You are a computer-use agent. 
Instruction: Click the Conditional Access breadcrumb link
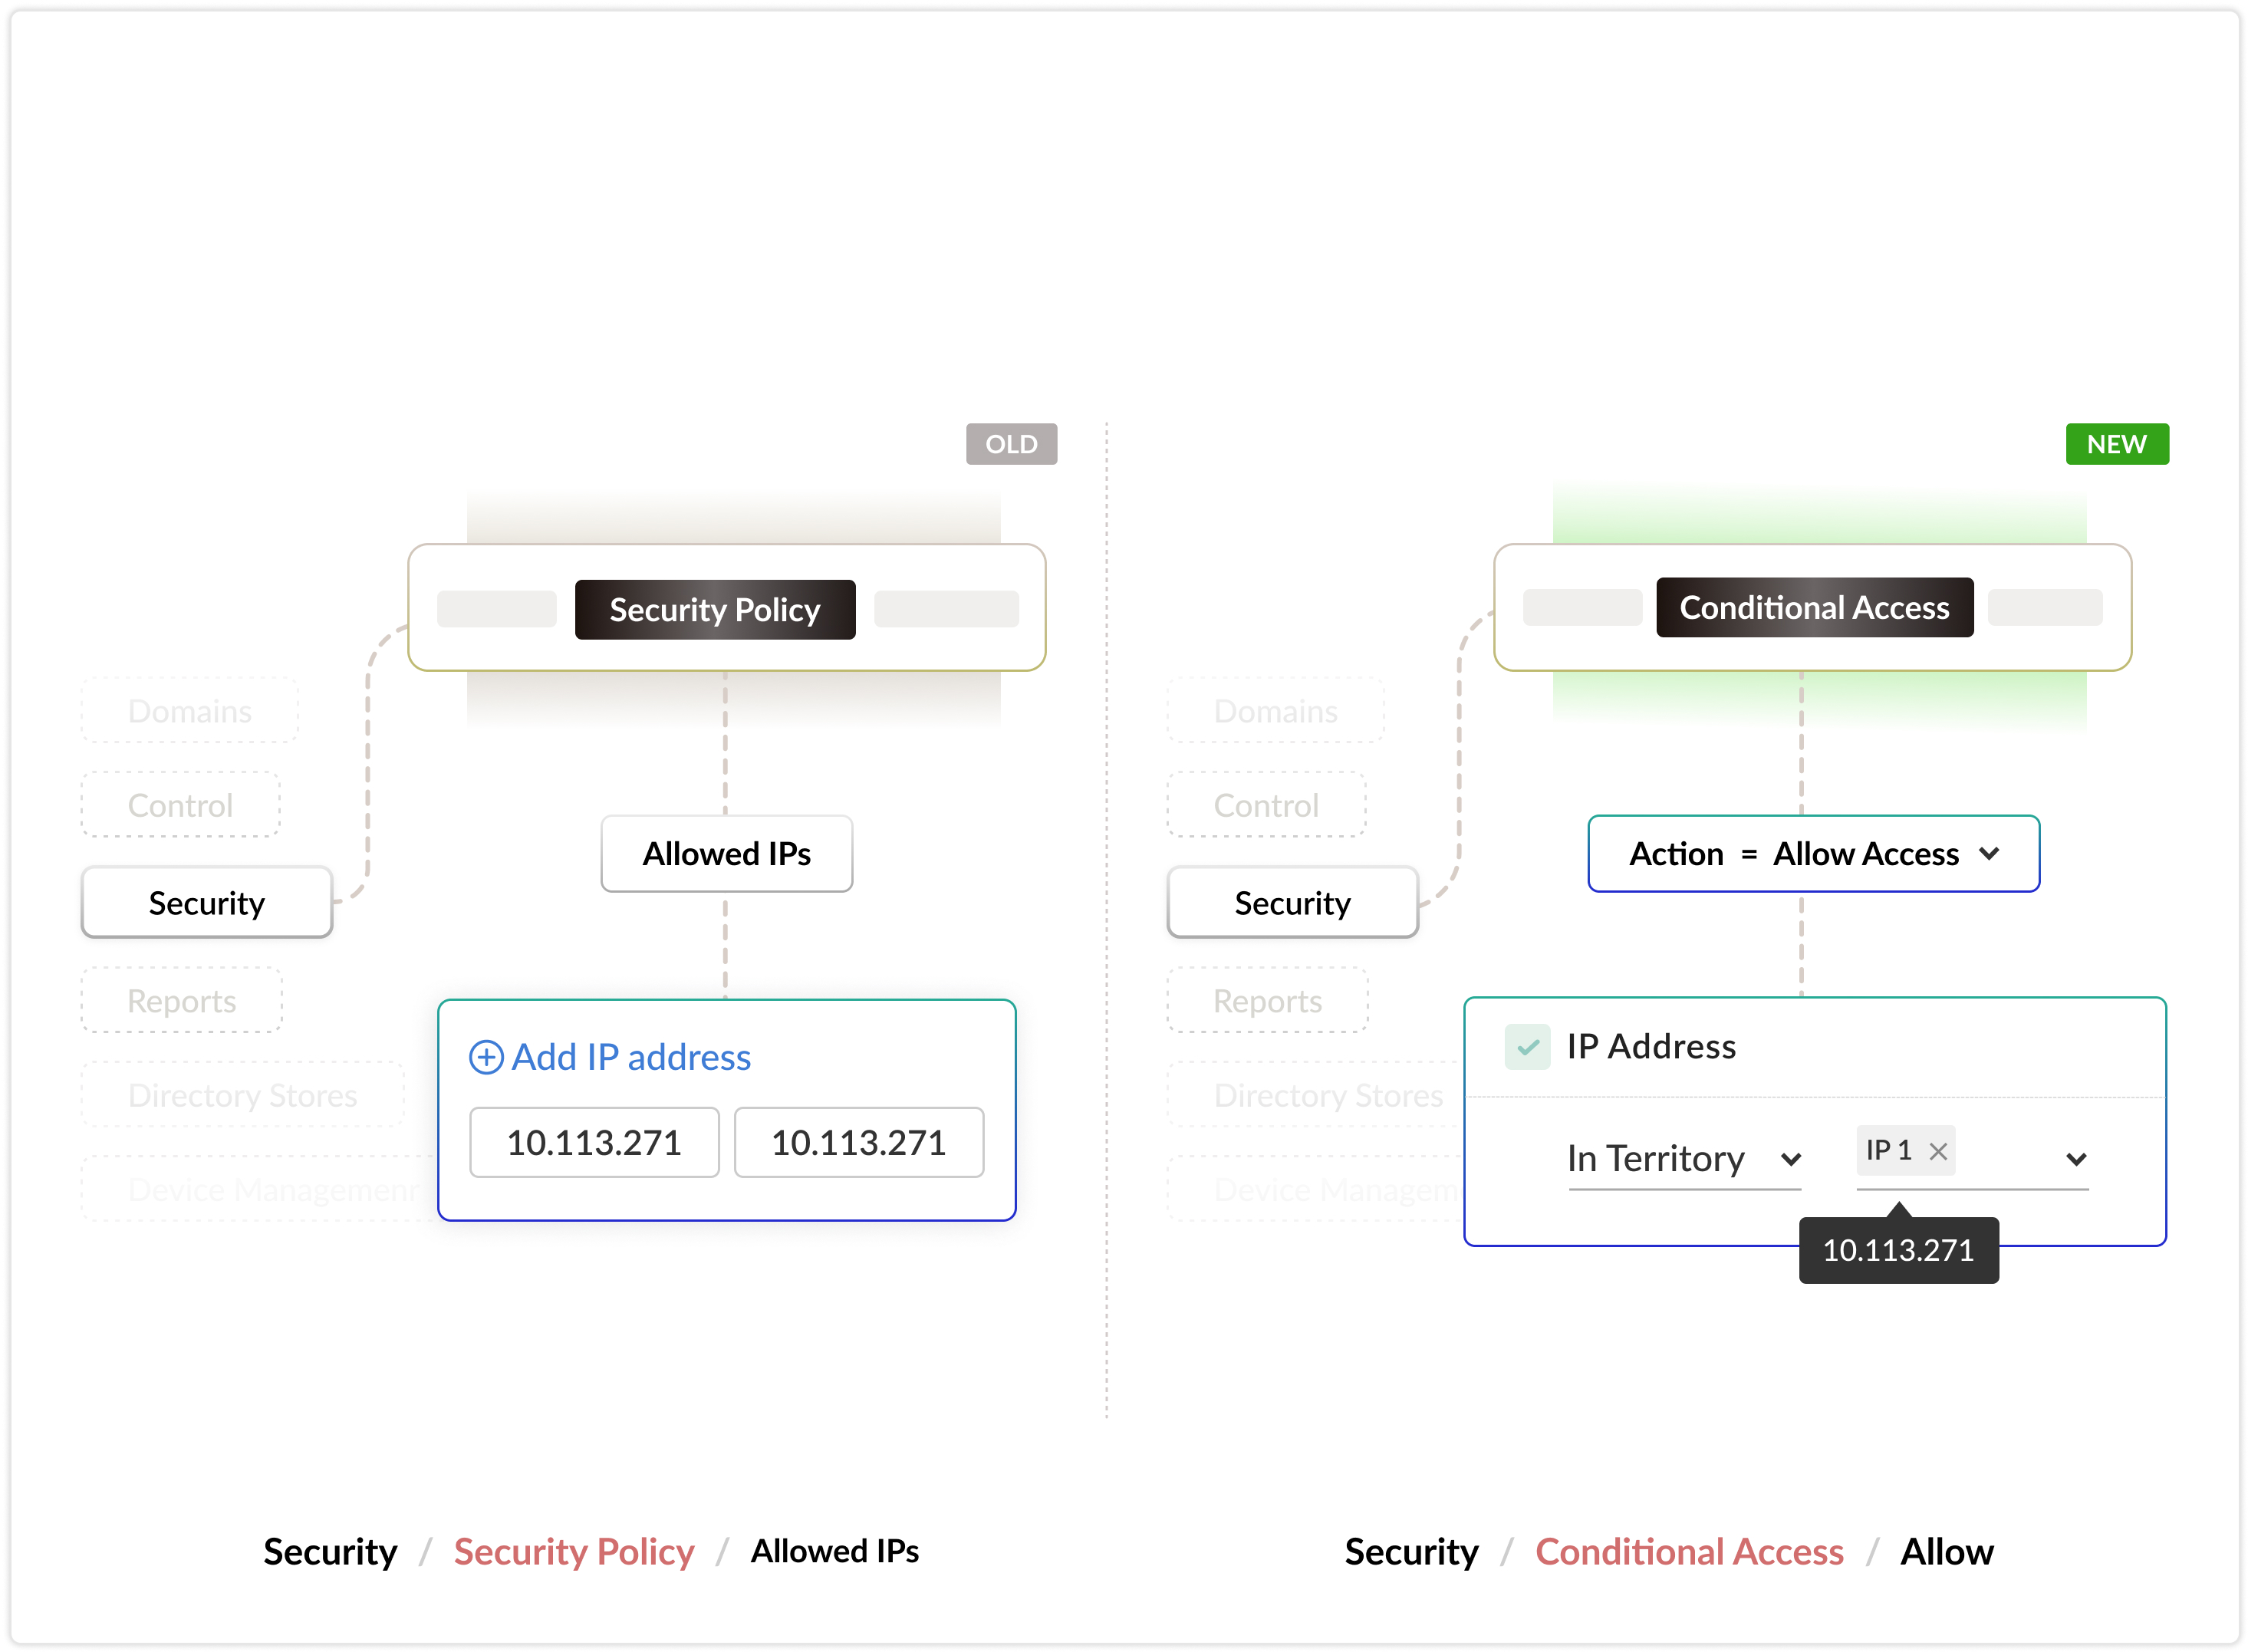[1689, 1551]
